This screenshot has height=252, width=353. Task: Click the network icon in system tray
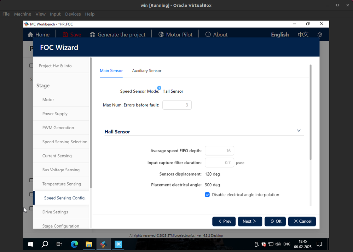point(271,244)
